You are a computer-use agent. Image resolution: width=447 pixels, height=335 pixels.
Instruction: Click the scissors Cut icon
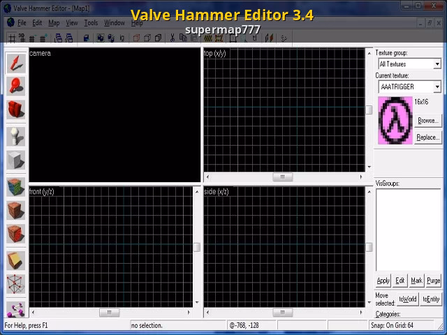173,38
